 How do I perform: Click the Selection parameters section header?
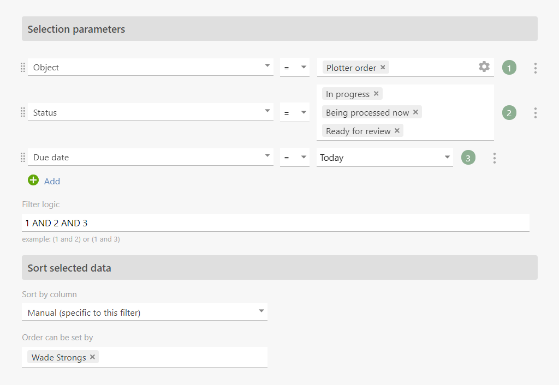tap(279, 29)
